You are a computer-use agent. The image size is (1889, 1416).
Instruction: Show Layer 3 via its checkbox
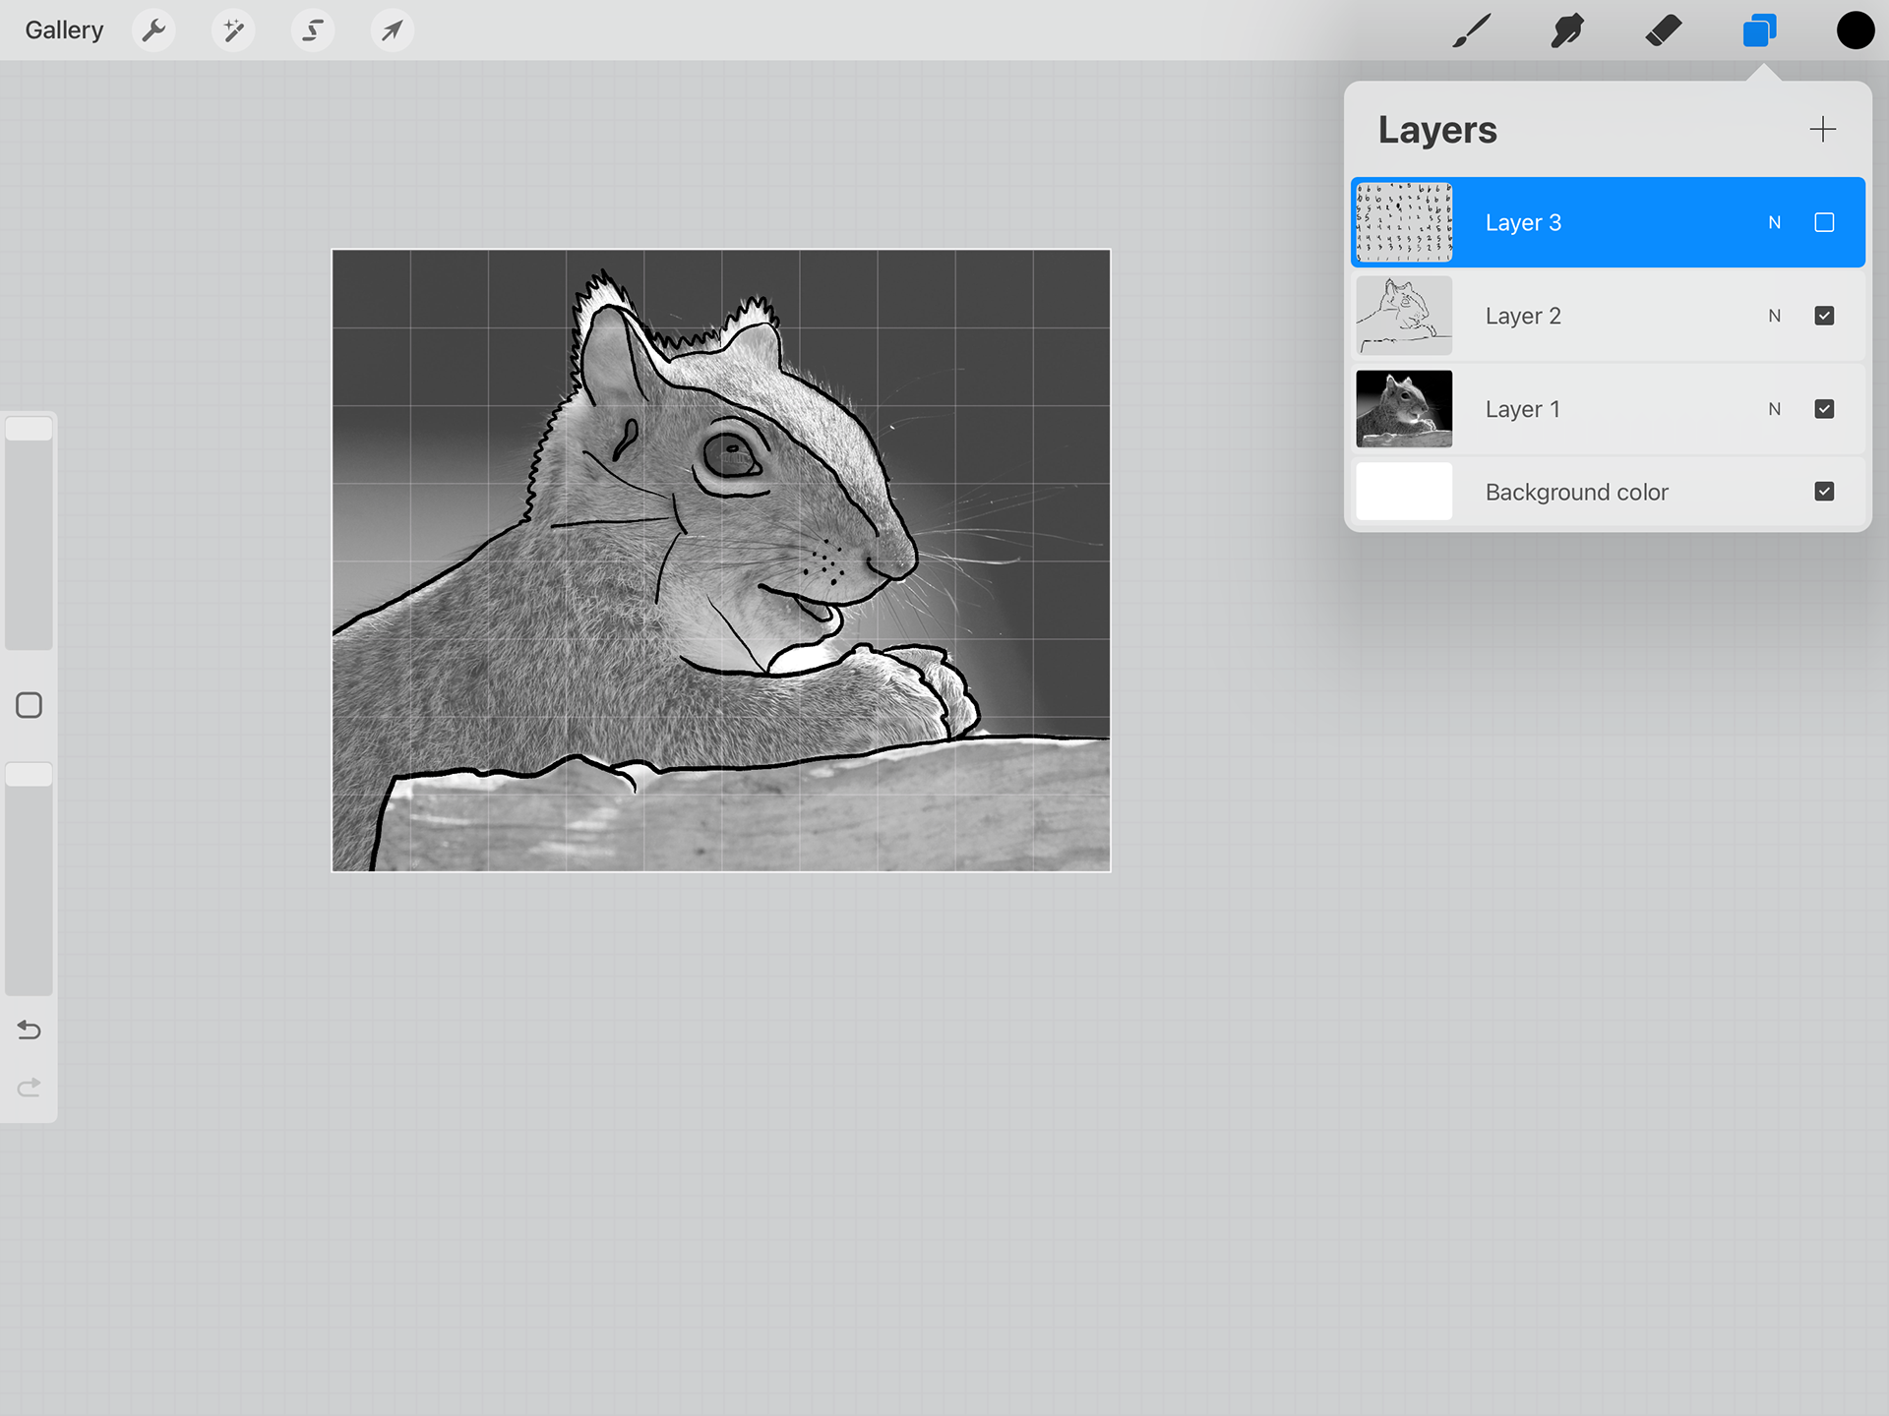1824,222
